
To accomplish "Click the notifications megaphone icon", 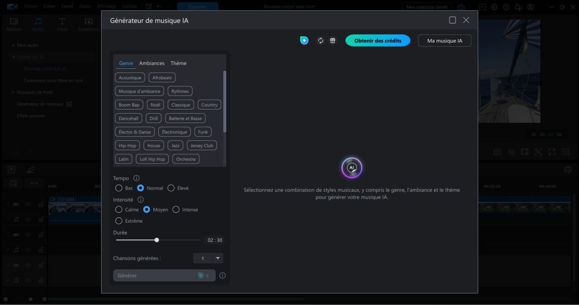I will click(518, 7).
